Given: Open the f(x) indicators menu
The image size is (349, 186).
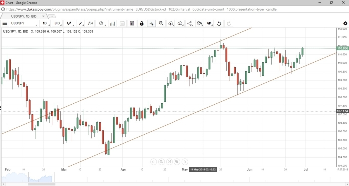Looking at the screenshot, I should 90,23.
